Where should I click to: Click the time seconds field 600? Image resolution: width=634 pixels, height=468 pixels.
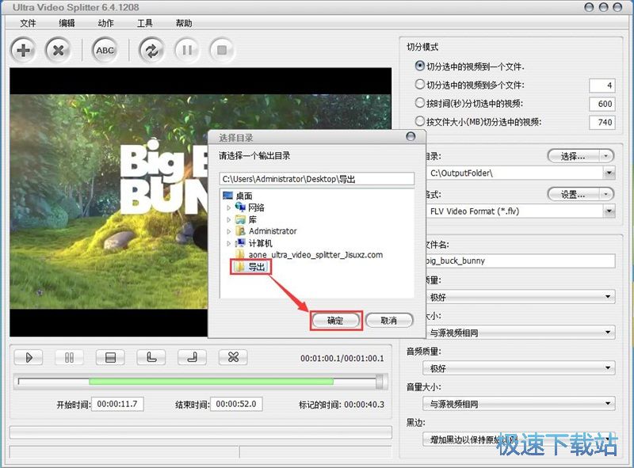(602, 104)
